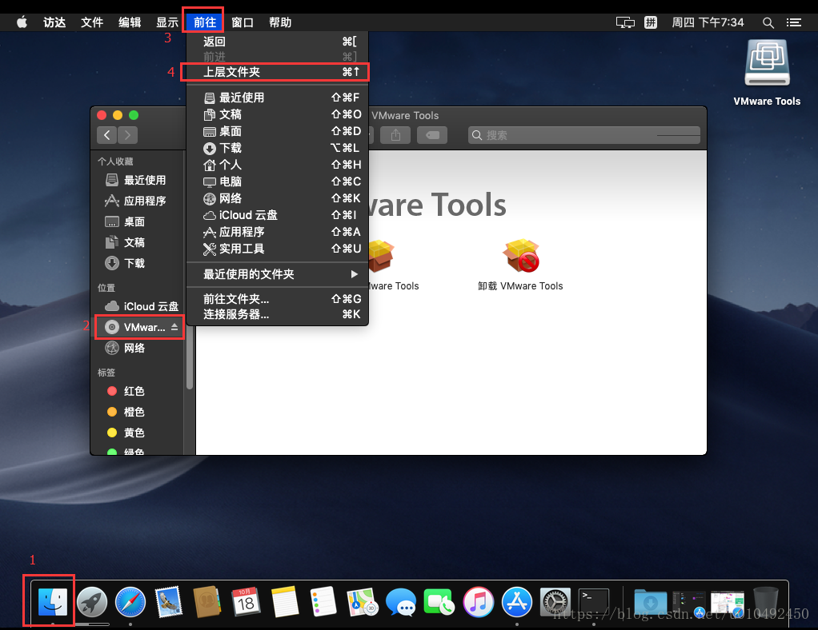Open iTunes music note icon
Screen dimensions: 818x630
[479, 602]
